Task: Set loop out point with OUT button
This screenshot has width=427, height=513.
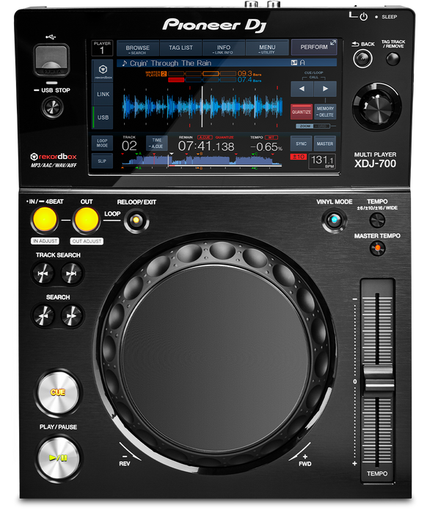Action: click(x=86, y=220)
